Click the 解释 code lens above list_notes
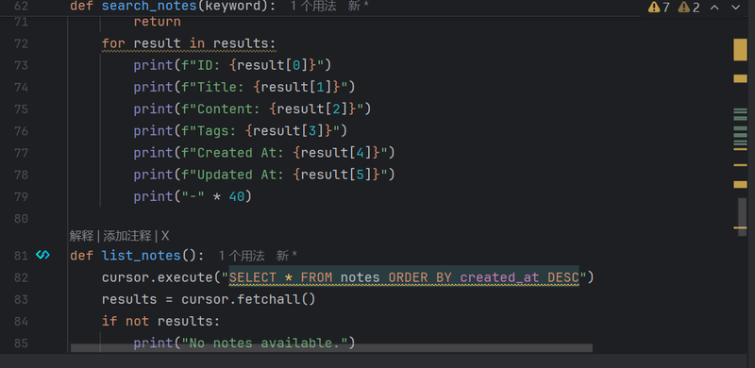The height and width of the screenshot is (368, 755). (x=81, y=236)
